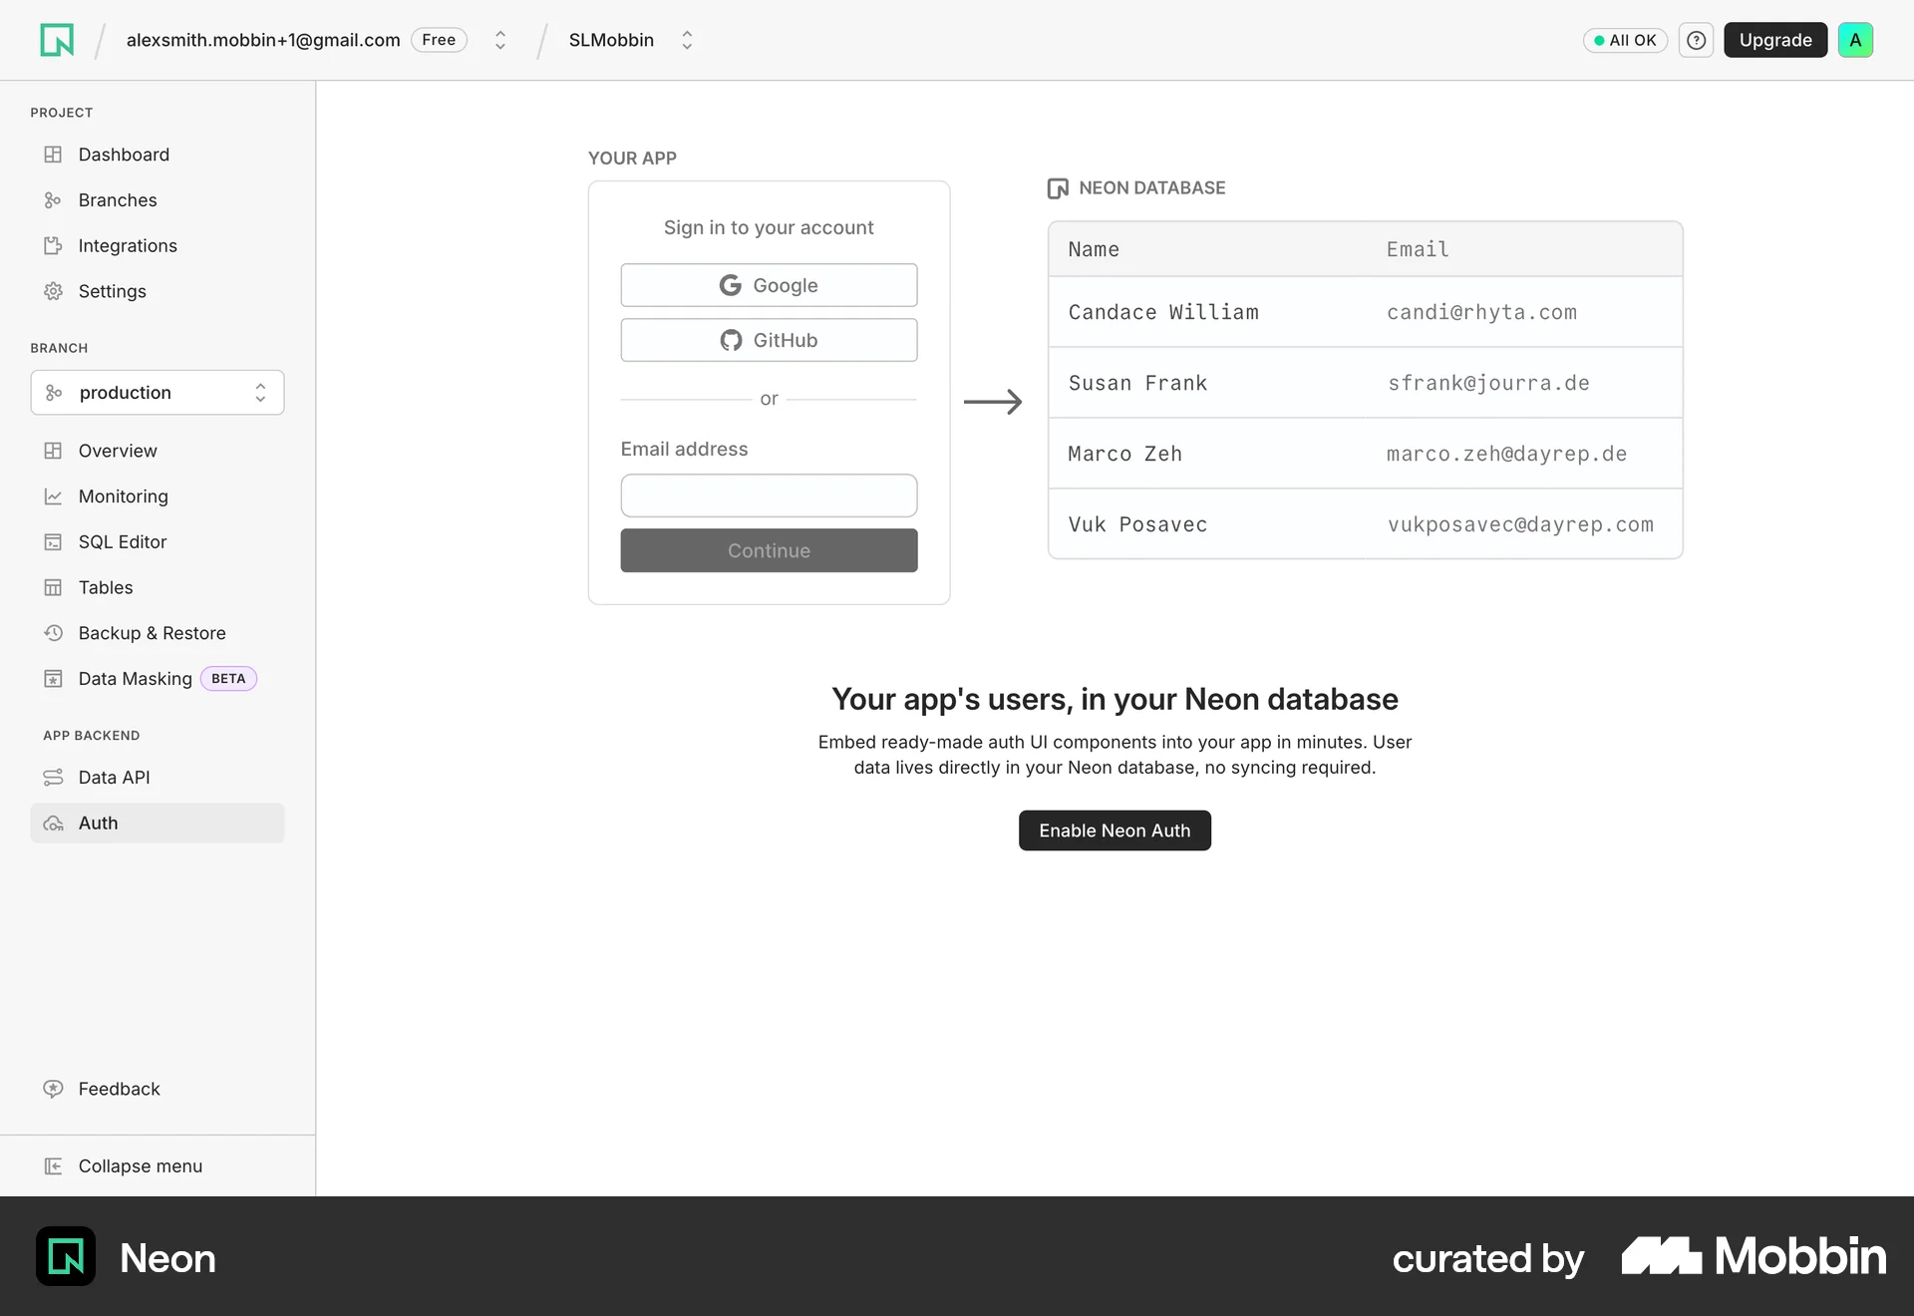Click the Upgrade button
The width and height of the screenshot is (1914, 1316).
pyautogui.click(x=1775, y=40)
